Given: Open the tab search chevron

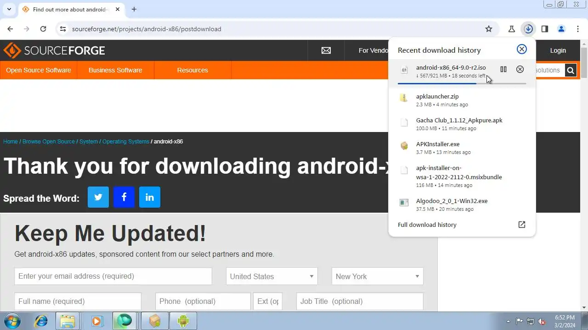Looking at the screenshot, I should (9, 9).
